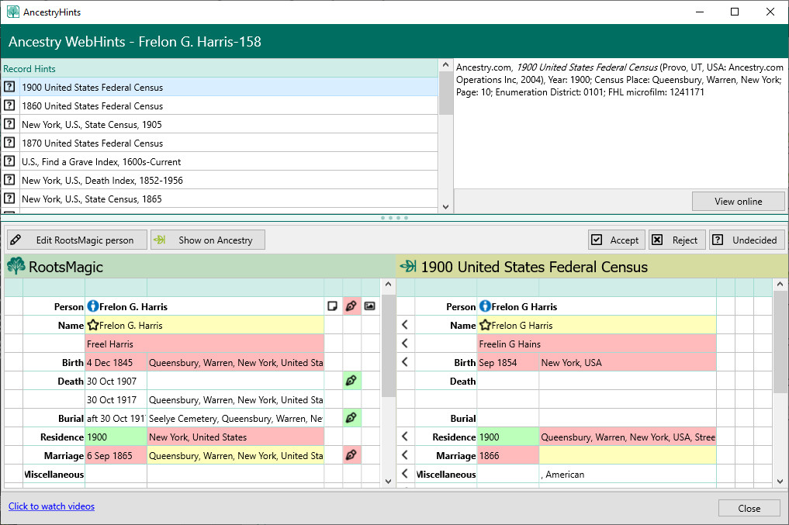The width and height of the screenshot is (789, 525).
Task: Click the green source pen icon for Death
Action: coord(351,381)
